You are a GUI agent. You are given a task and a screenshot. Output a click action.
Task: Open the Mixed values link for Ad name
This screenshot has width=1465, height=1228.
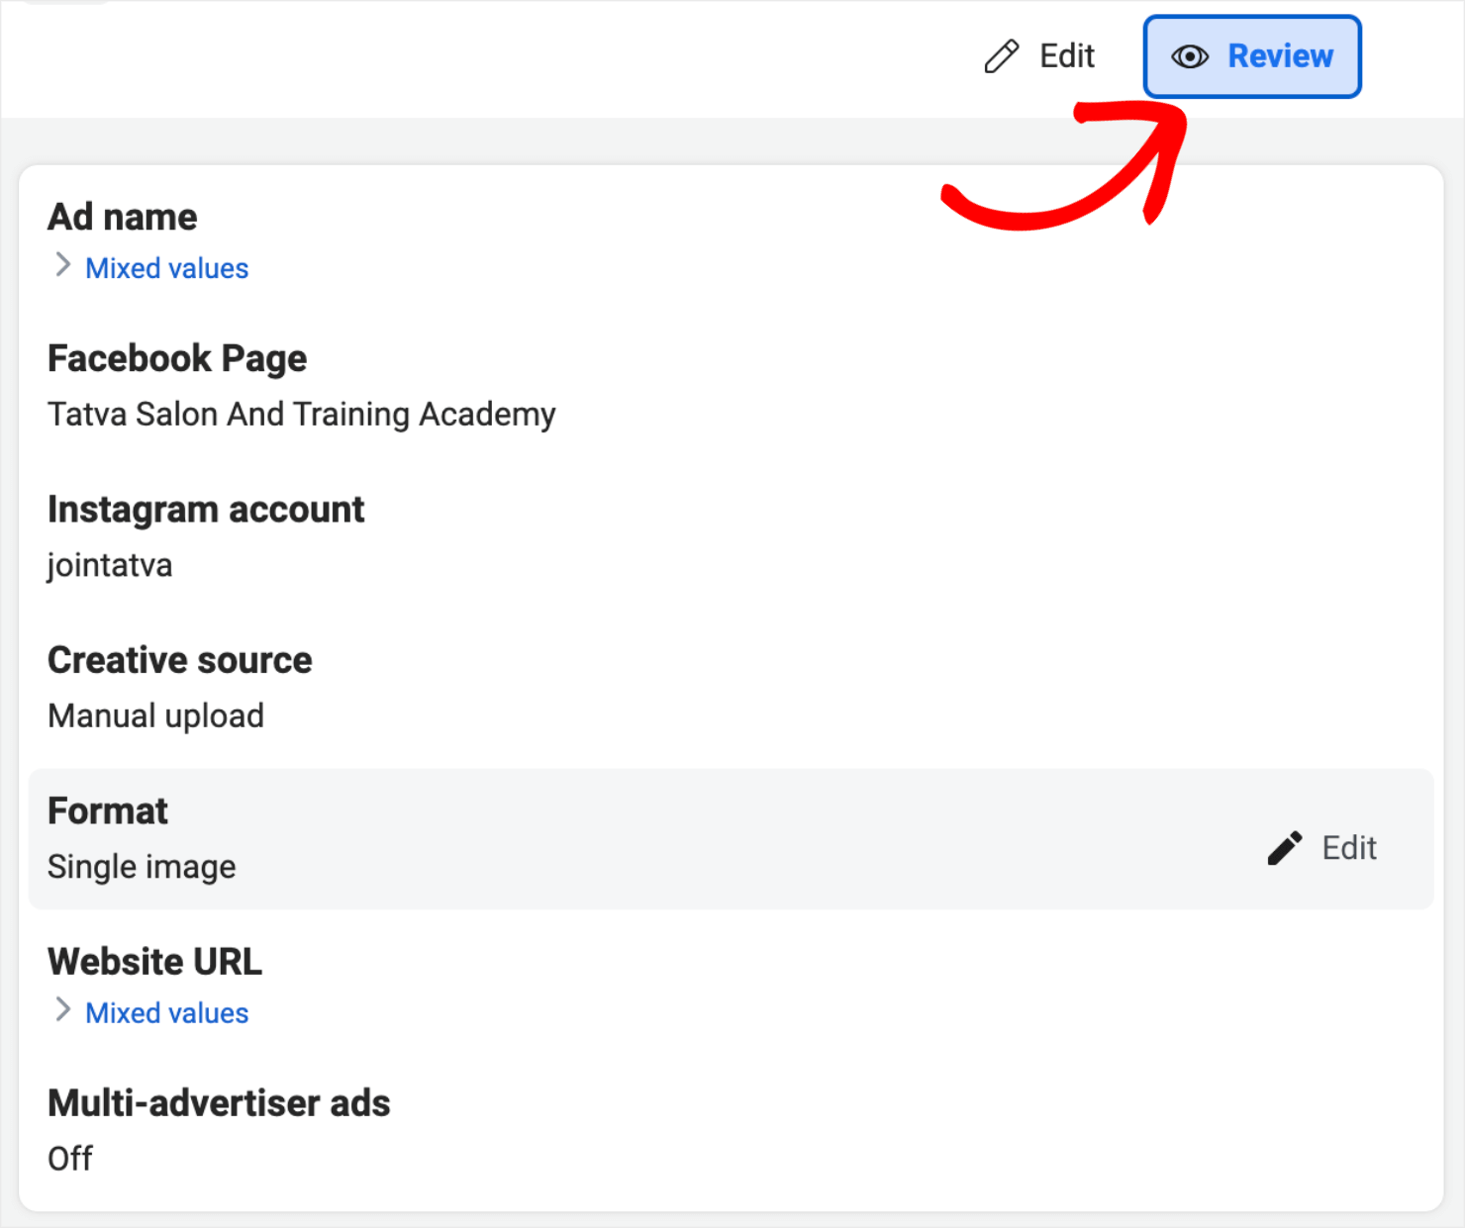point(166,267)
